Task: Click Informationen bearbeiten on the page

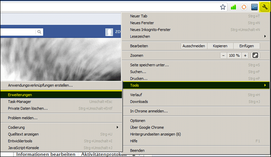Action: tap(46, 154)
